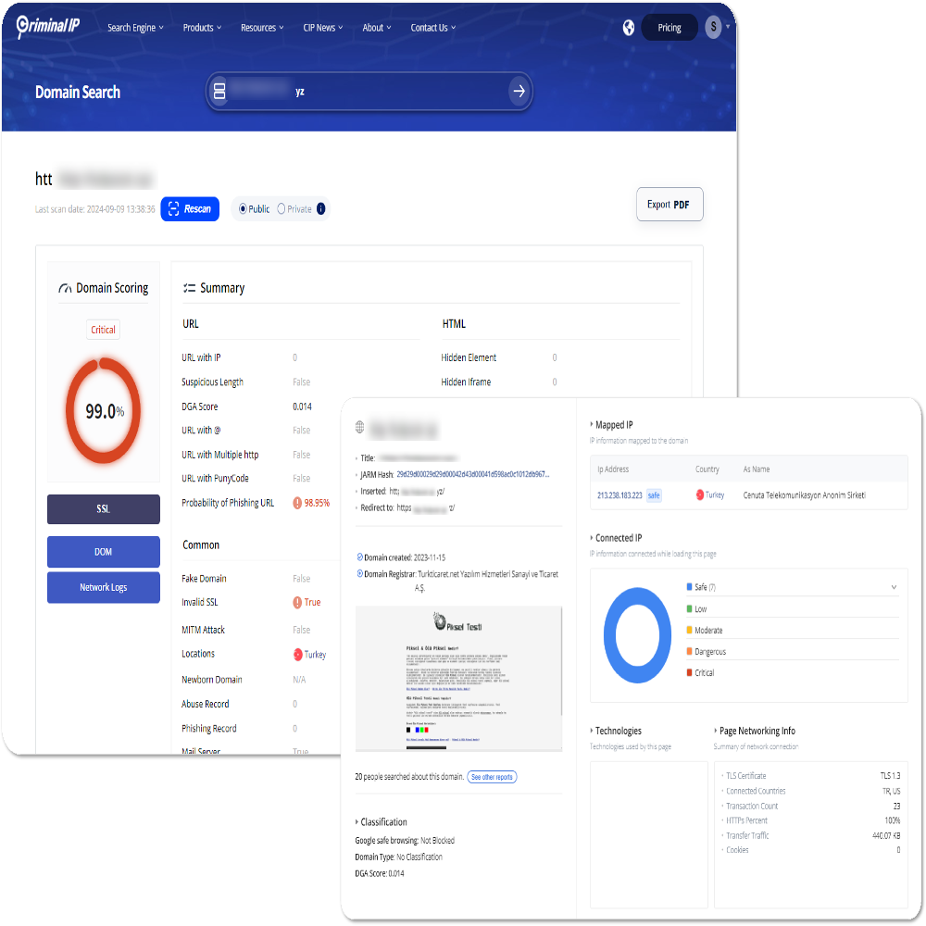
Task: Open the Search Engine dropdown menu
Action: tap(135, 28)
